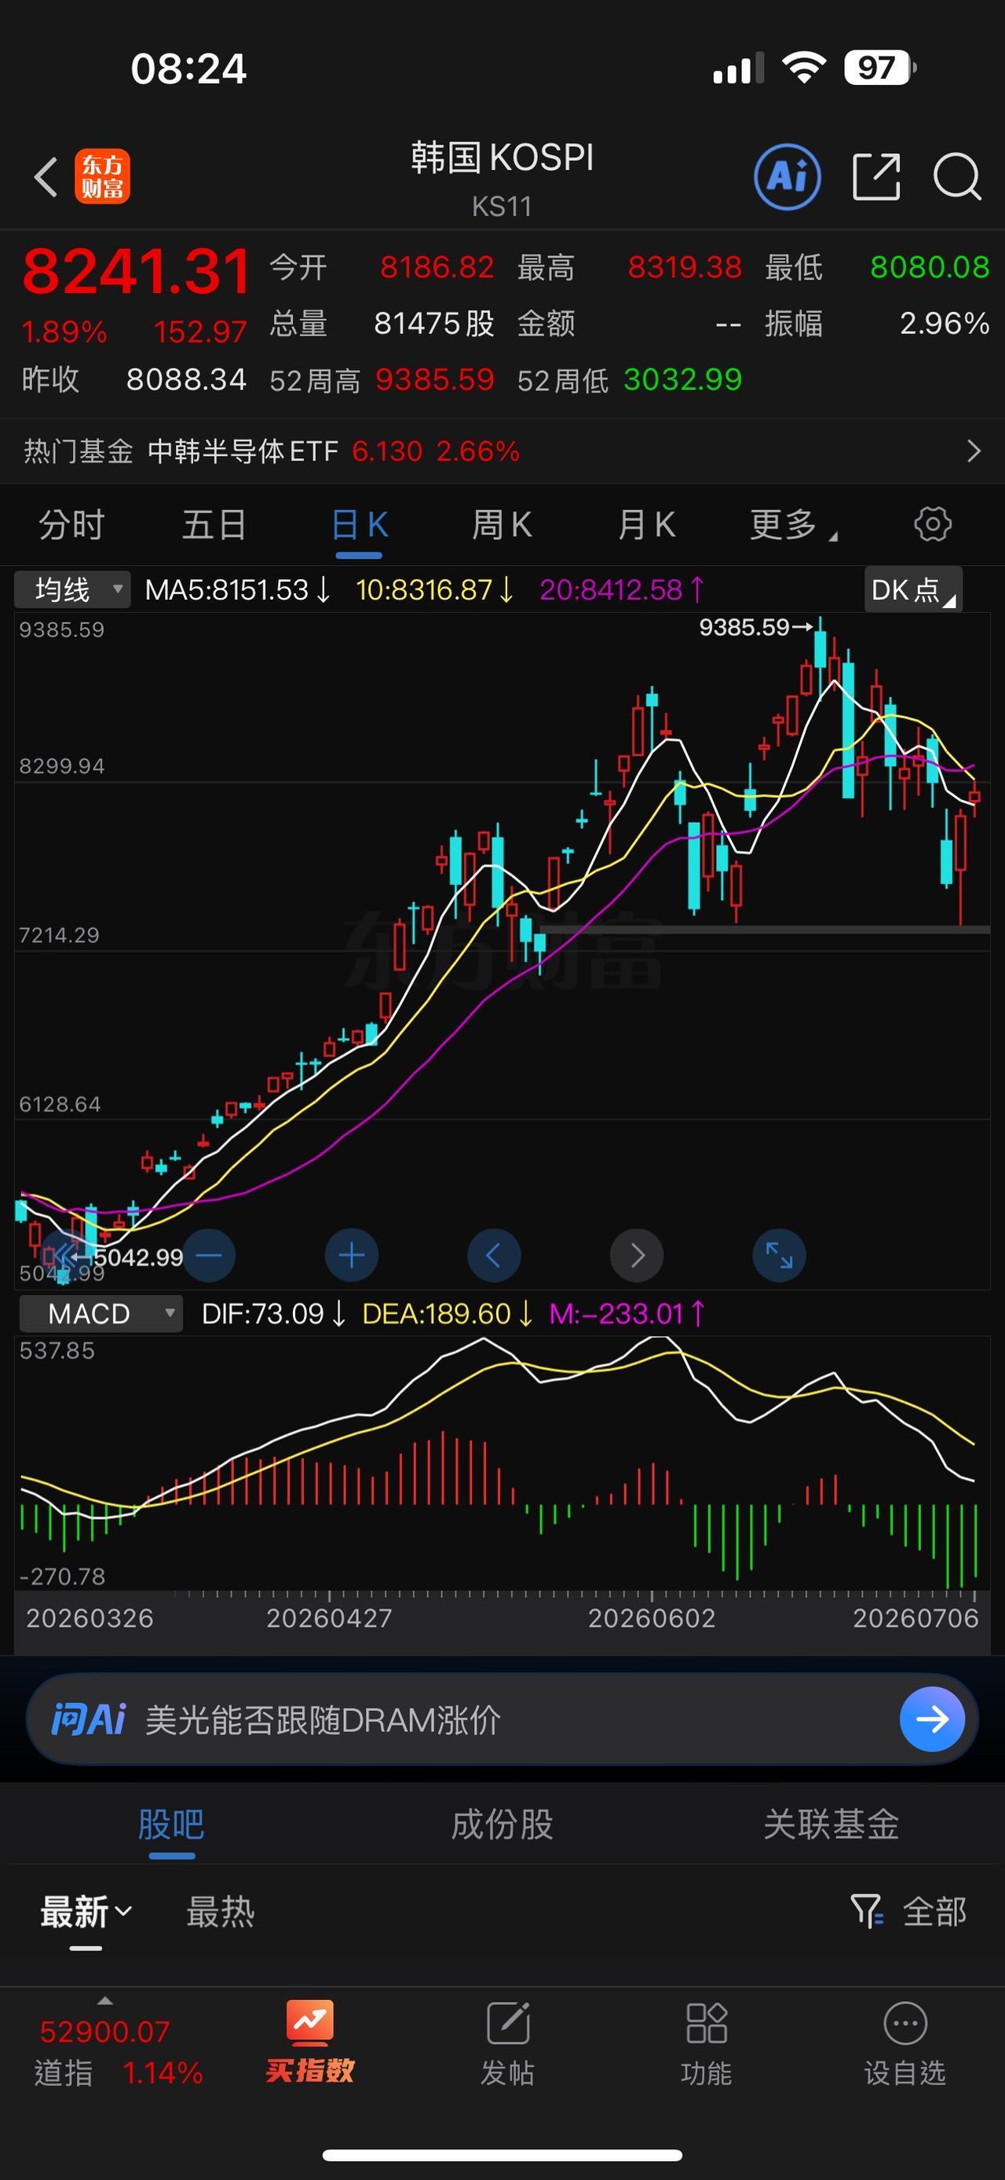Open 热门基金 row chevron
The image size is (1005, 2180).
[x=974, y=451]
